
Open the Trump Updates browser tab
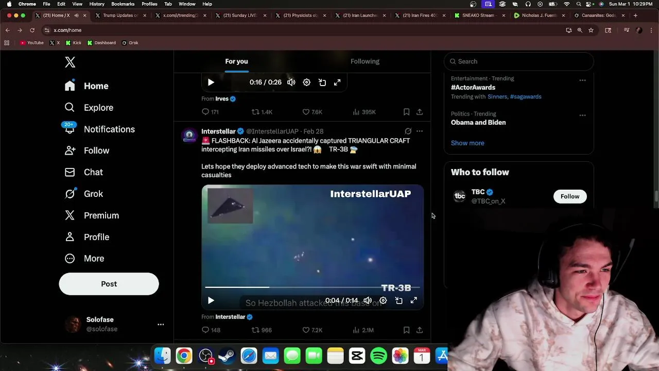120,15
